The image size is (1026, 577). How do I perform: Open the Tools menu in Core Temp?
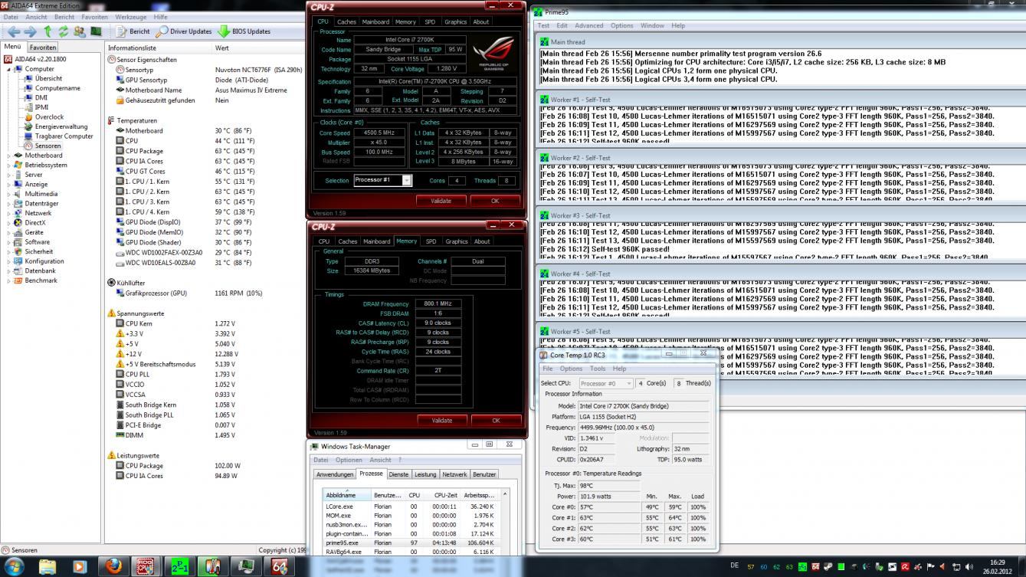(597, 369)
